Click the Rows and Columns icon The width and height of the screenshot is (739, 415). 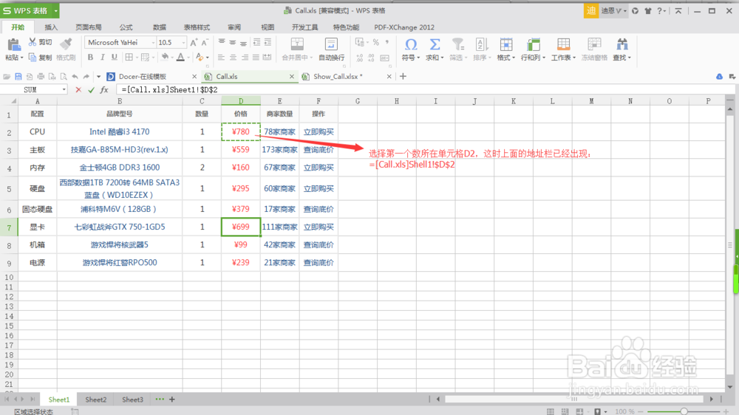click(x=533, y=44)
